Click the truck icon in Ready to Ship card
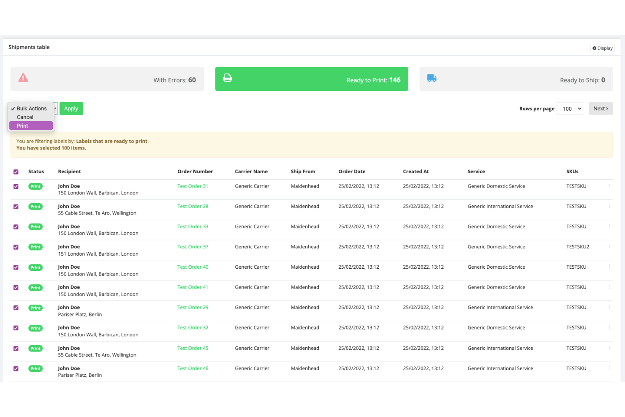The width and height of the screenshot is (625, 417). pos(432,78)
